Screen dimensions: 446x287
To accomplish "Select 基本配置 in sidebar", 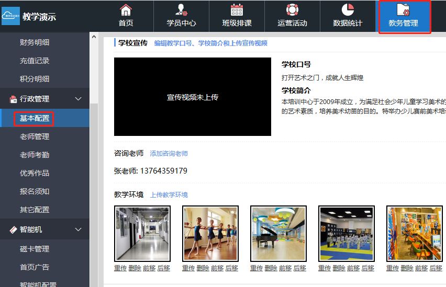I will (x=35, y=118).
